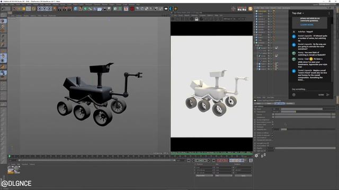Select the Live Selection arrow tool
The height and width of the screenshot is (190, 339).
point(14,9)
